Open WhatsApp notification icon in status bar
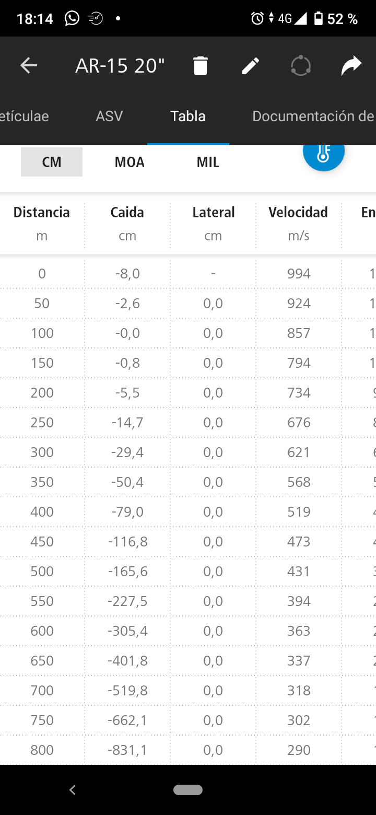The height and width of the screenshot is (815, 376). 72,19
